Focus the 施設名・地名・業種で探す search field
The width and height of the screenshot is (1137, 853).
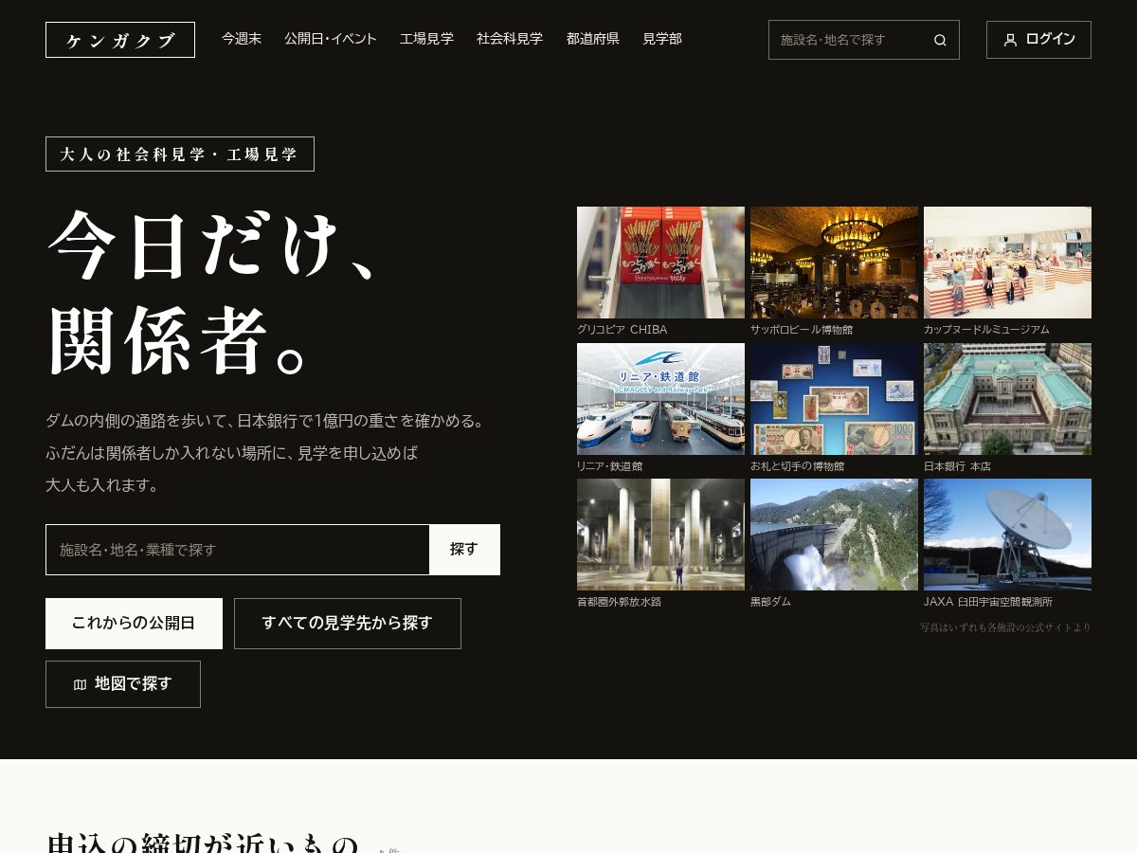pyautogui.click(x=238, y=550)
